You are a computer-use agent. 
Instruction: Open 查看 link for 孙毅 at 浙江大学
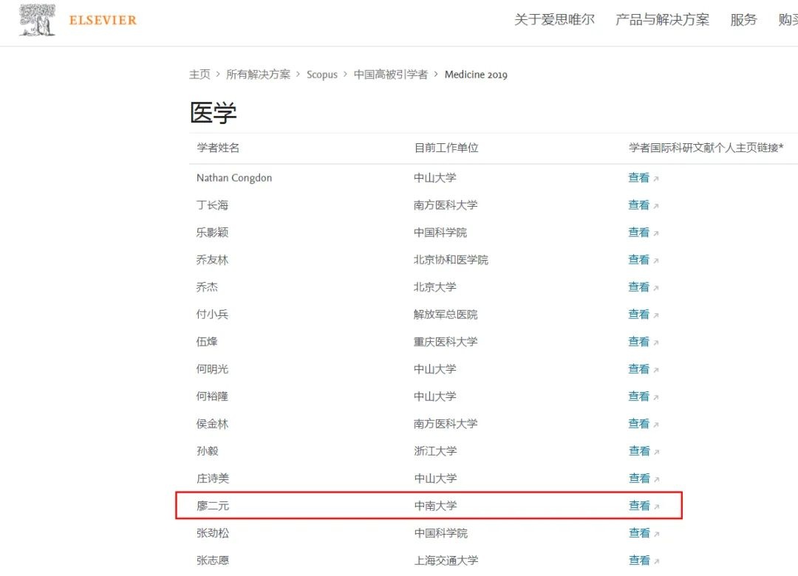point(638,451)
